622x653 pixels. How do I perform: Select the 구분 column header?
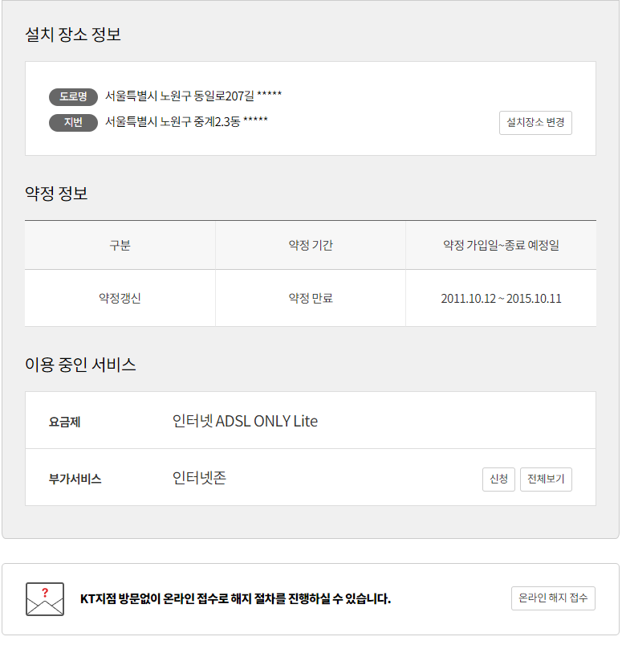120,245
